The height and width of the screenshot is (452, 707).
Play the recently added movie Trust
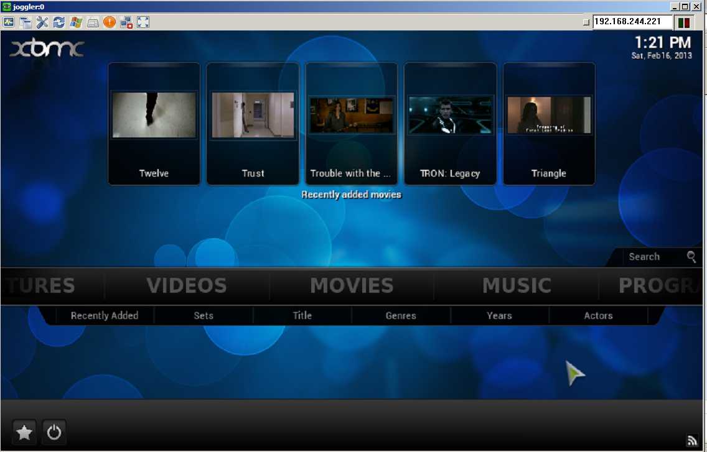coord(253,124)
